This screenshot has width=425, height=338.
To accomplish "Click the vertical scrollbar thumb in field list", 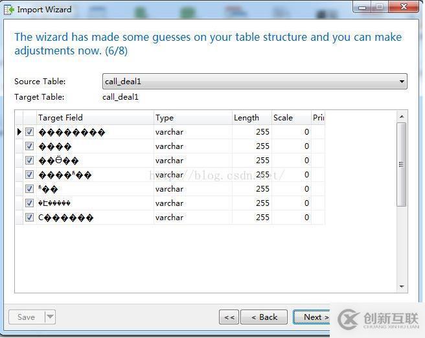I will pos(402,164).
